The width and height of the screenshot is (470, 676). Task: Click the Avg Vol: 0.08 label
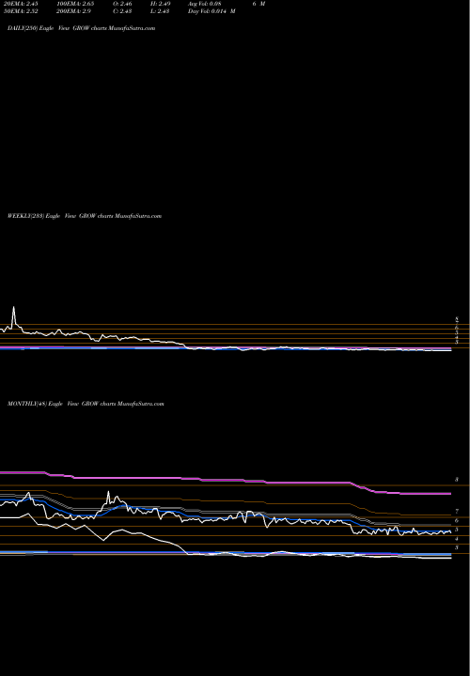[x=205, y=4]
